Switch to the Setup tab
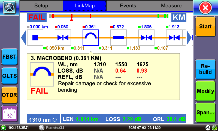Viewport: 218px width, 131px height. (41, 6)
